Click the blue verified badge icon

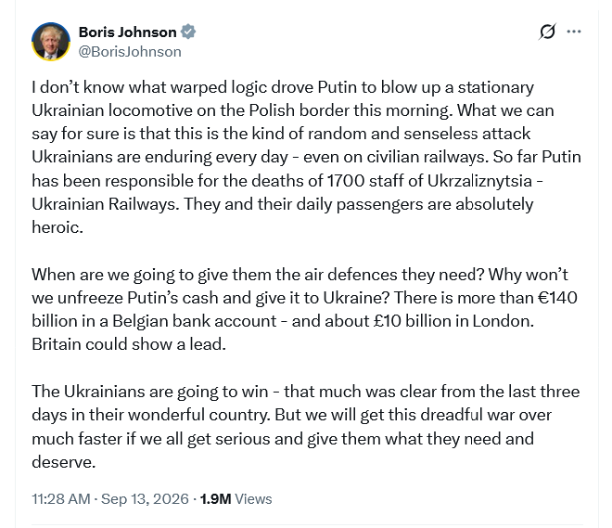pos(188,32)
